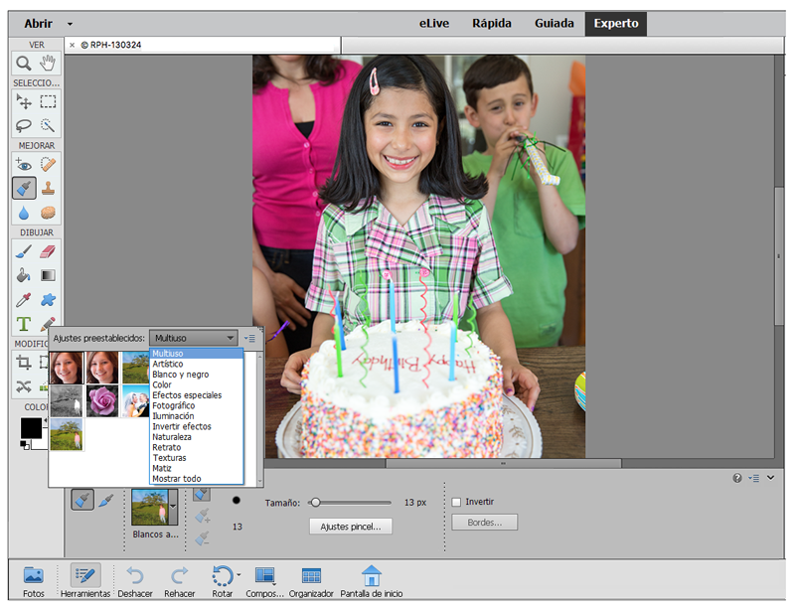Screen dimensions: 795x610
Task: Pick the Red Eye removal tool
Action: (24, 164)
